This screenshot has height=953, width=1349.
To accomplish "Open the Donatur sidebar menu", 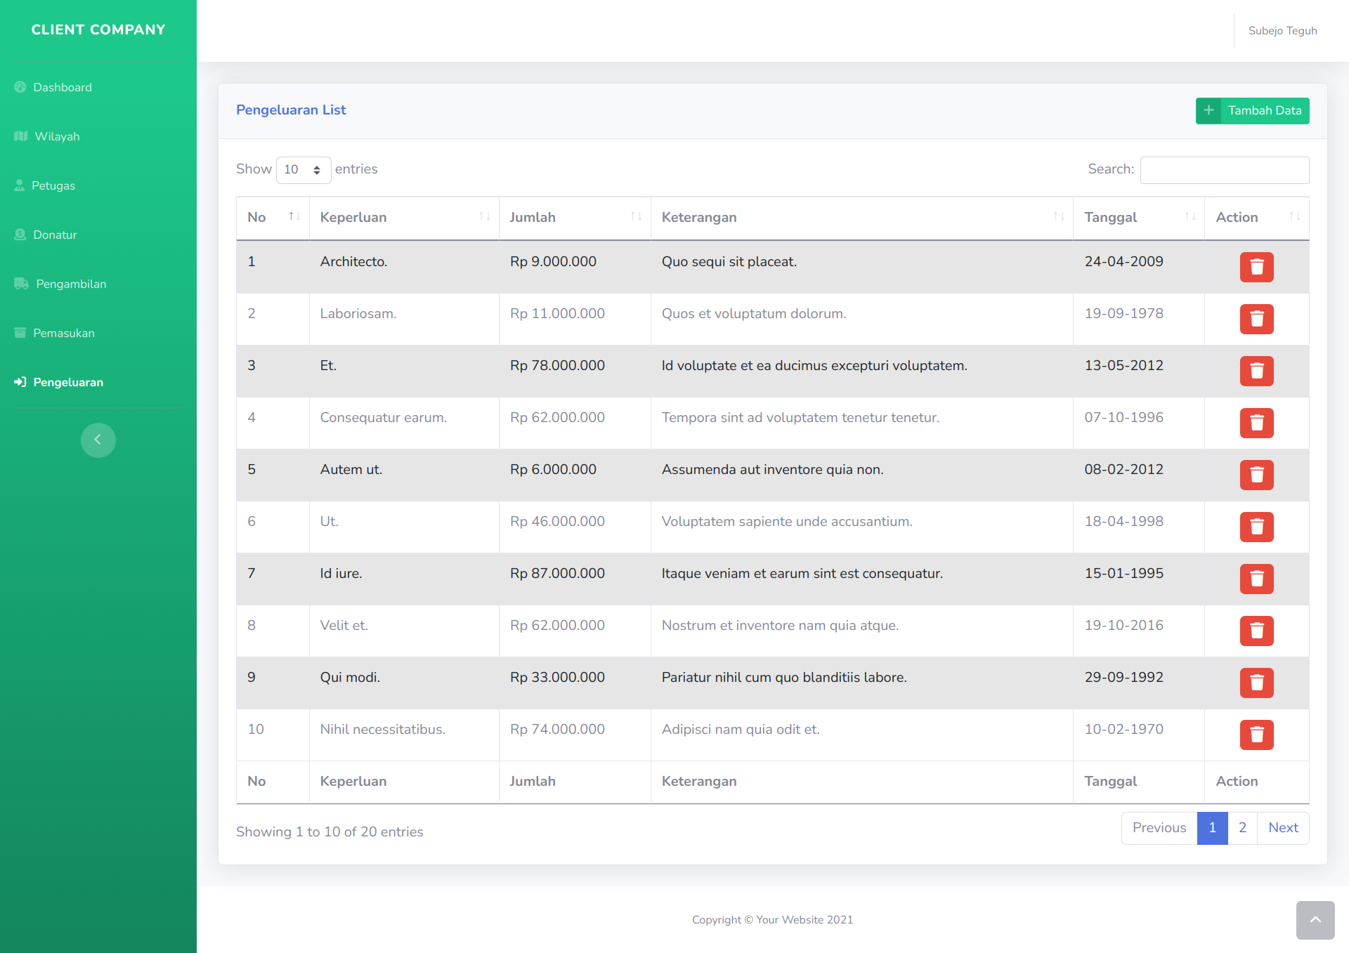I will 55,235.
